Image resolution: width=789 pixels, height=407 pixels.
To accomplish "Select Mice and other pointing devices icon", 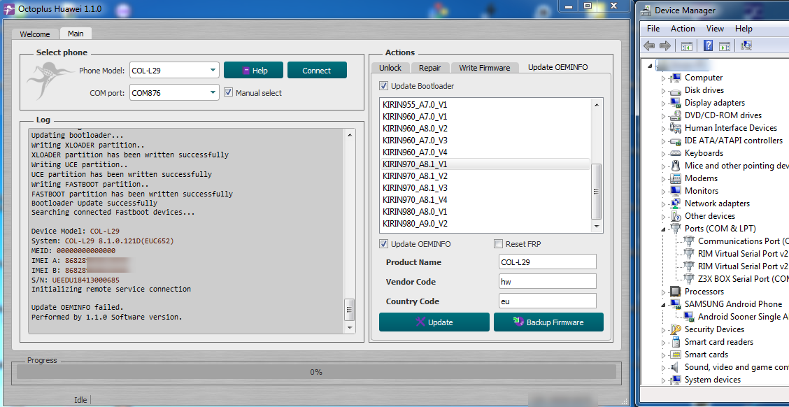I will coord(676,166).
